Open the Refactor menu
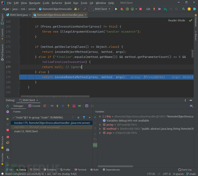Image resolution: width=198 pixels, height=176 pixels. click(57, 3)
